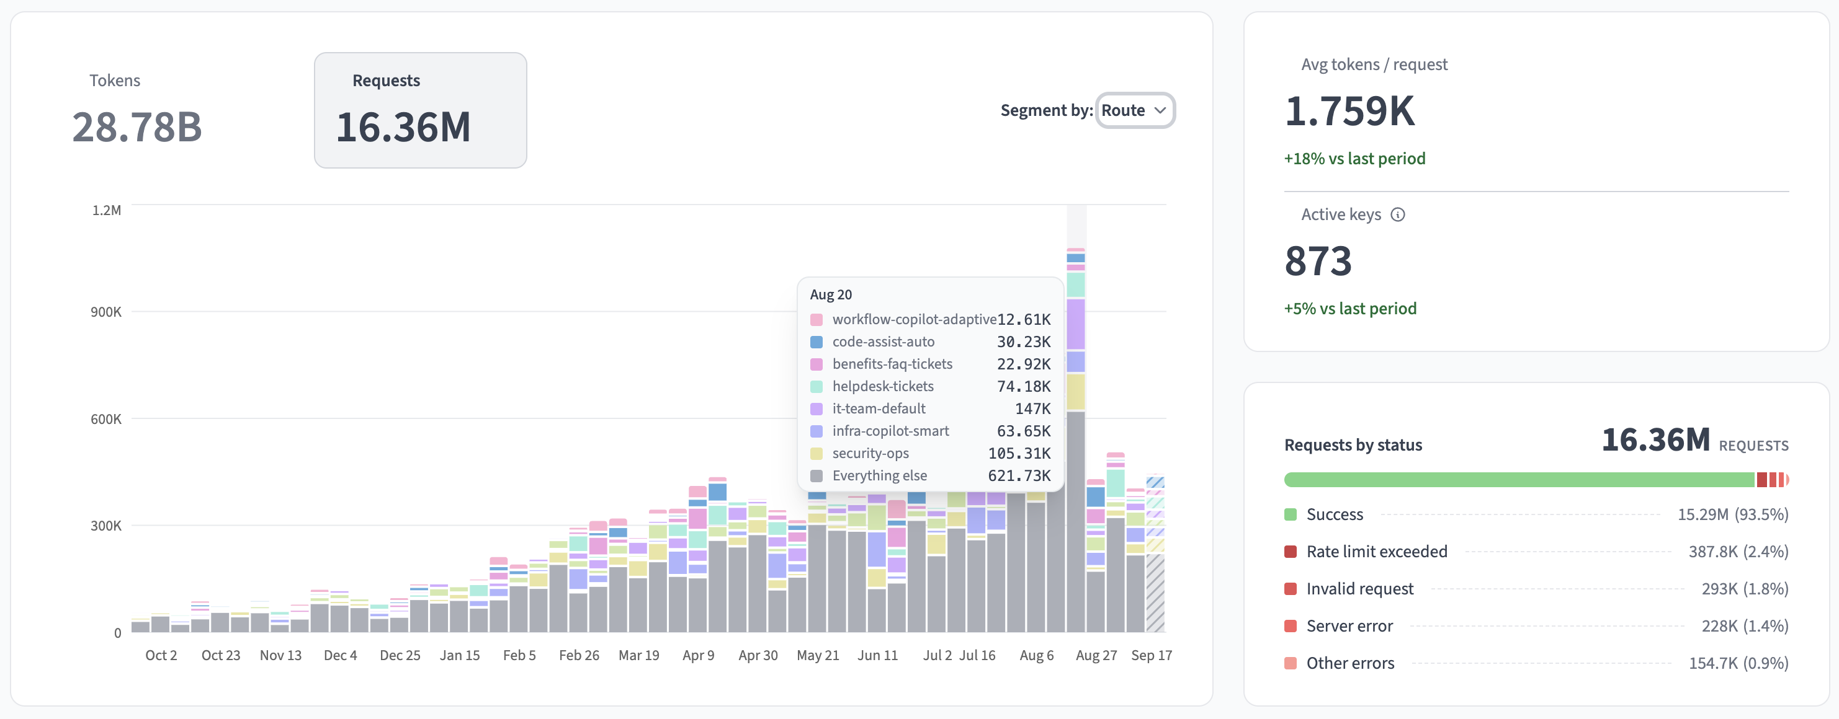Click the Server error legend swatch

coord(1290,625)
